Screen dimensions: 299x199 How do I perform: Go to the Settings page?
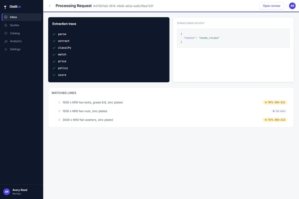(x=22, y=49)
